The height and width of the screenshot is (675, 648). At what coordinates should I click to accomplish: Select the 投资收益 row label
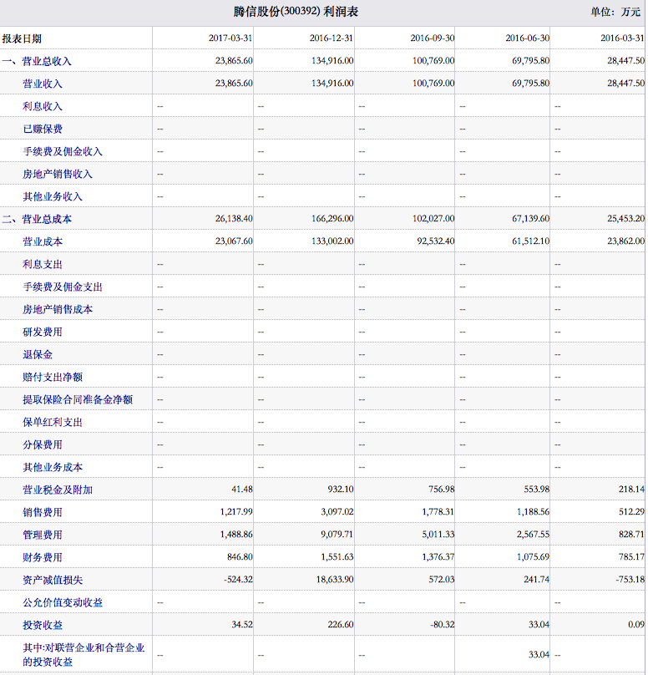pos(42,625)
